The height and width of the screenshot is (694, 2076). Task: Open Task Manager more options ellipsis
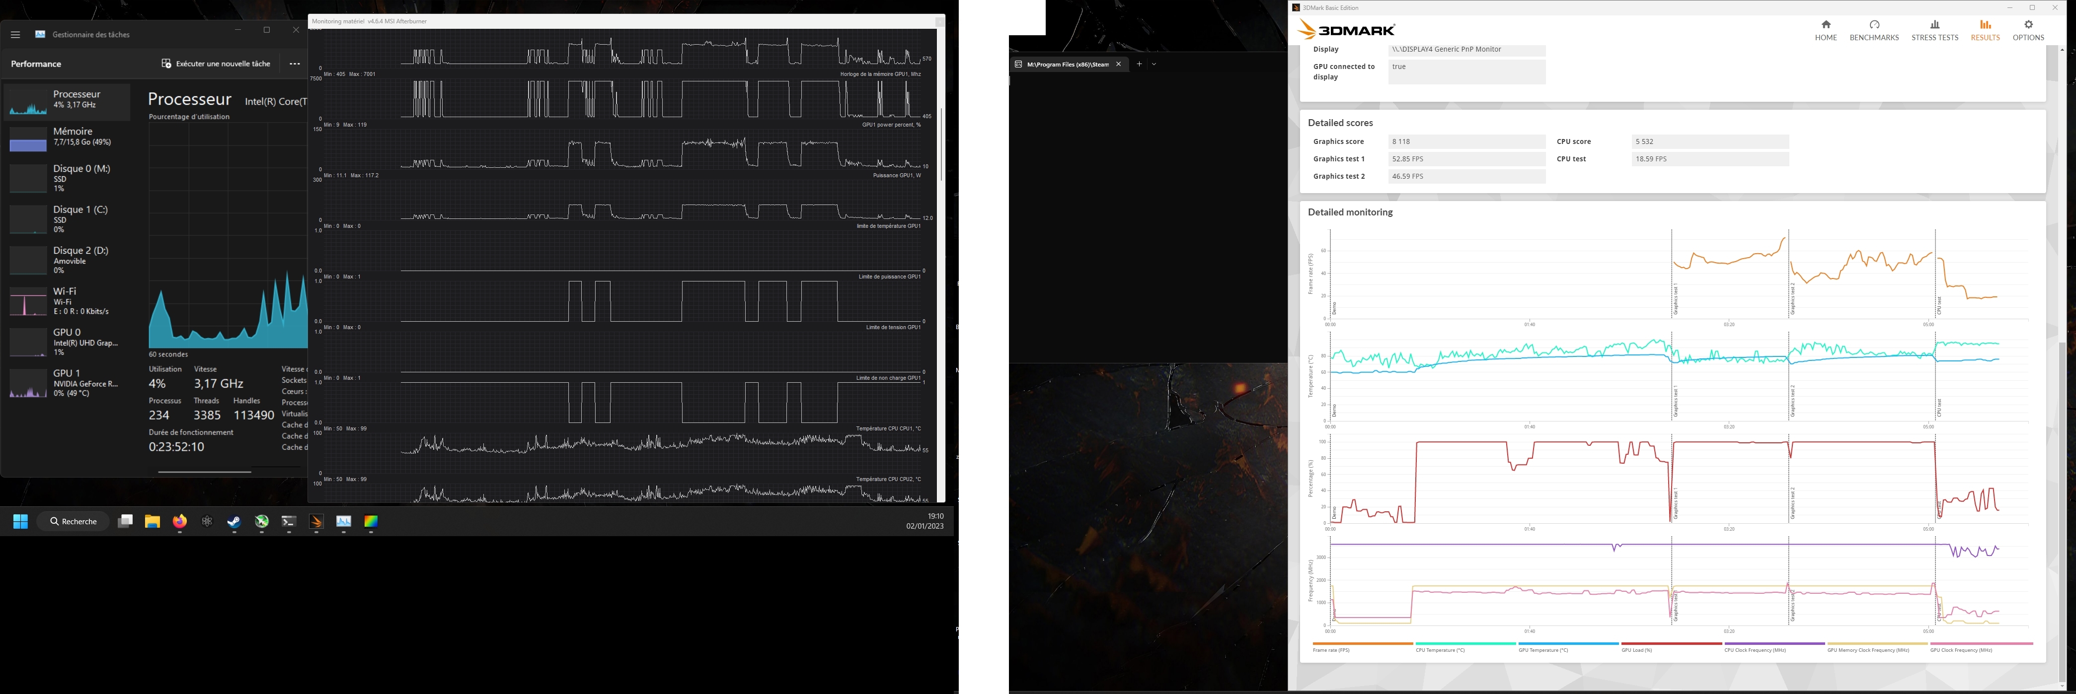tap(295, 64)
